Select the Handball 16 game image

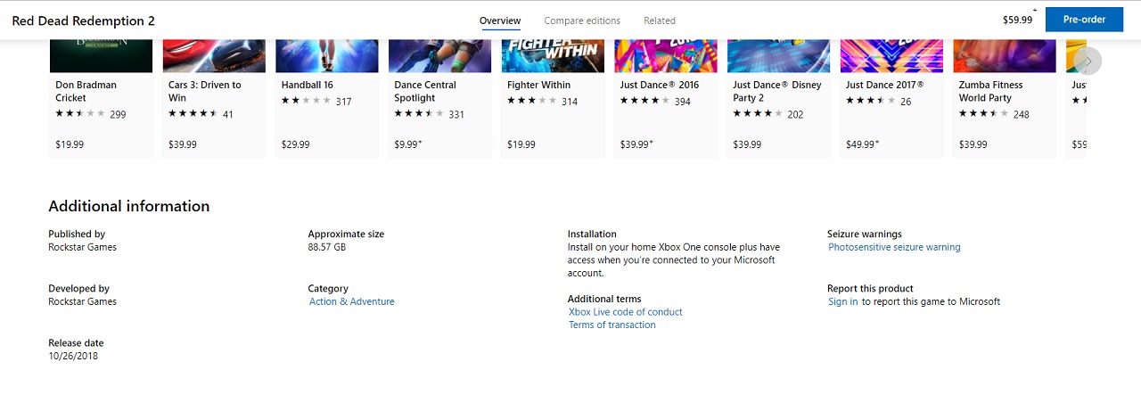point(327,56)
